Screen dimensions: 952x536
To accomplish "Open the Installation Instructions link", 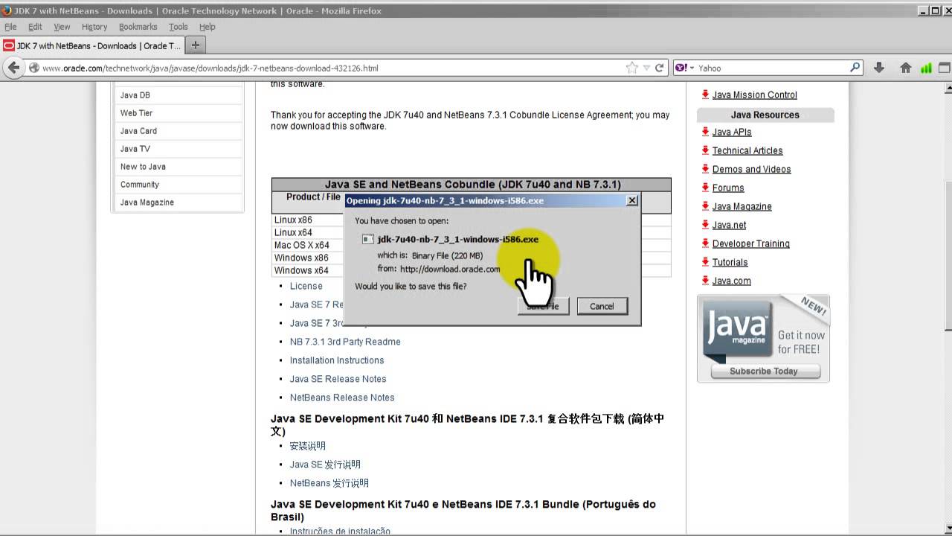I will (x=337, y=360).
